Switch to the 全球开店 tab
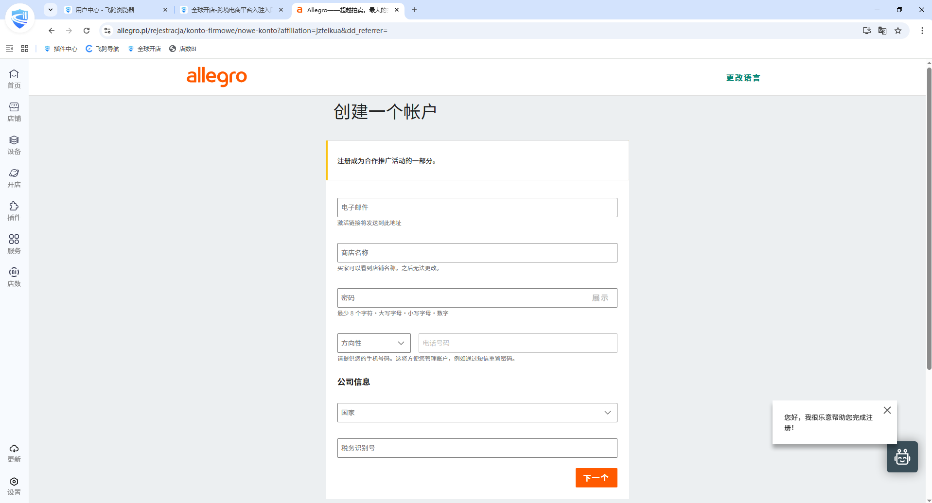The height and width of the screenshot is (503, 932). click(231, 10)
